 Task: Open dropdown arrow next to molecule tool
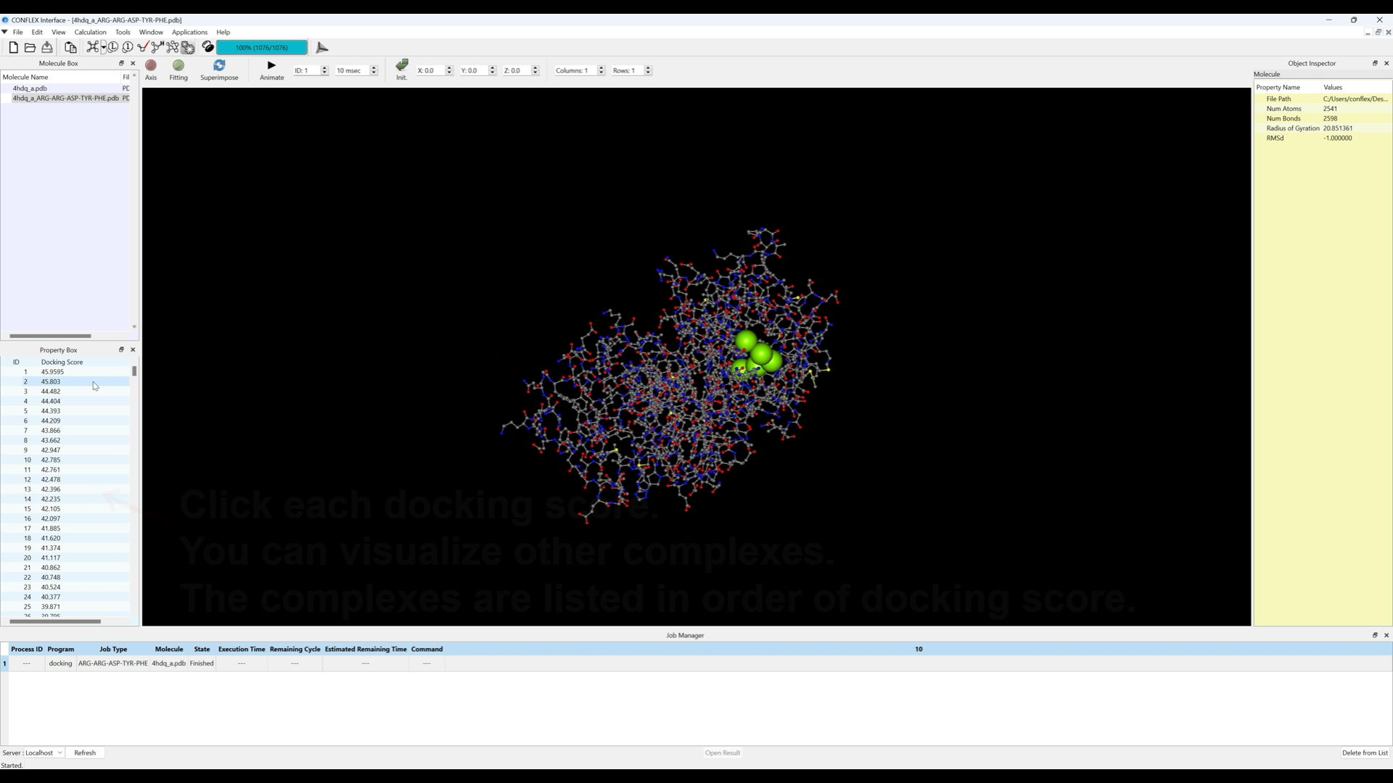104,48
